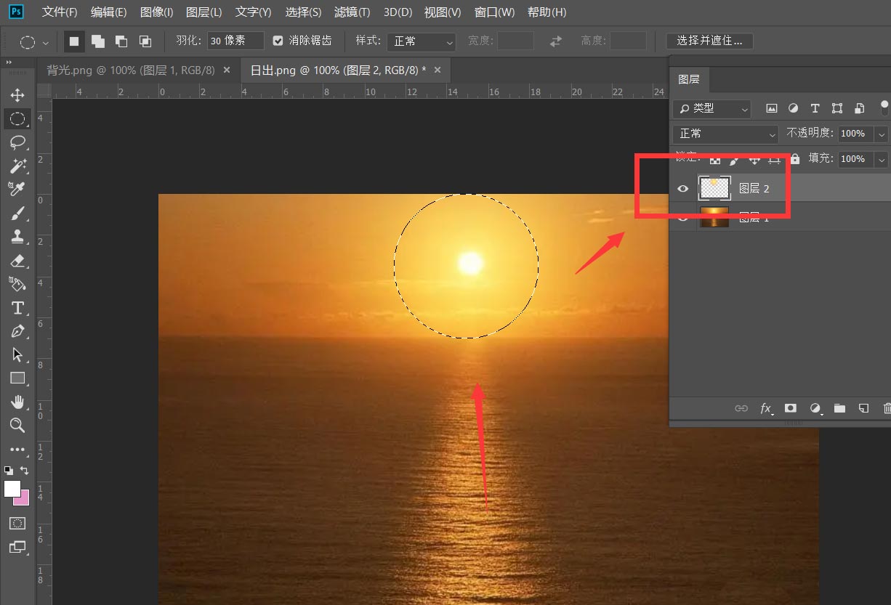Select the Pen tool

point(17,331)
